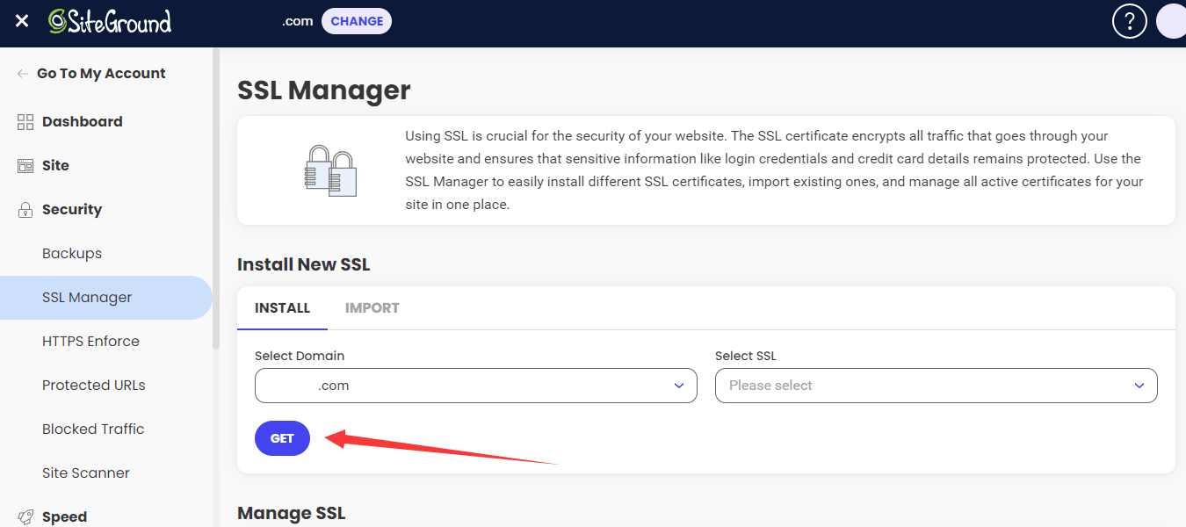
Task: Click the Dashboard sidebar icon
Action: pyautogui.click(x=25, y=121)
